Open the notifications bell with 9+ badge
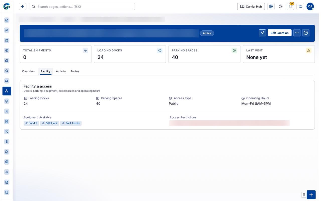Screen dimensions: 321x201 [290, 7]
